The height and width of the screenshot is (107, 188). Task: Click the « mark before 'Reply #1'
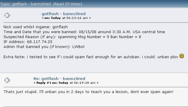click(x=35, y=83)
